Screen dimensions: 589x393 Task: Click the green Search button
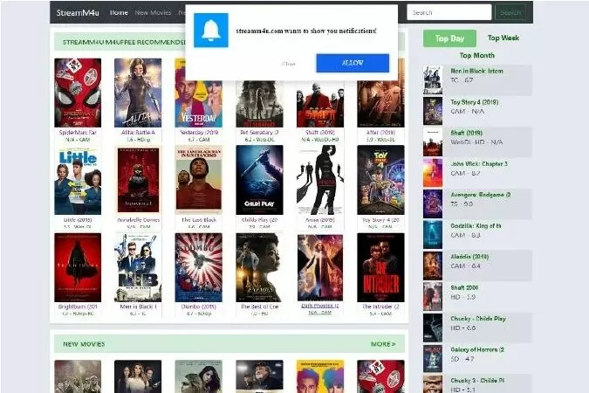(510, 12)
